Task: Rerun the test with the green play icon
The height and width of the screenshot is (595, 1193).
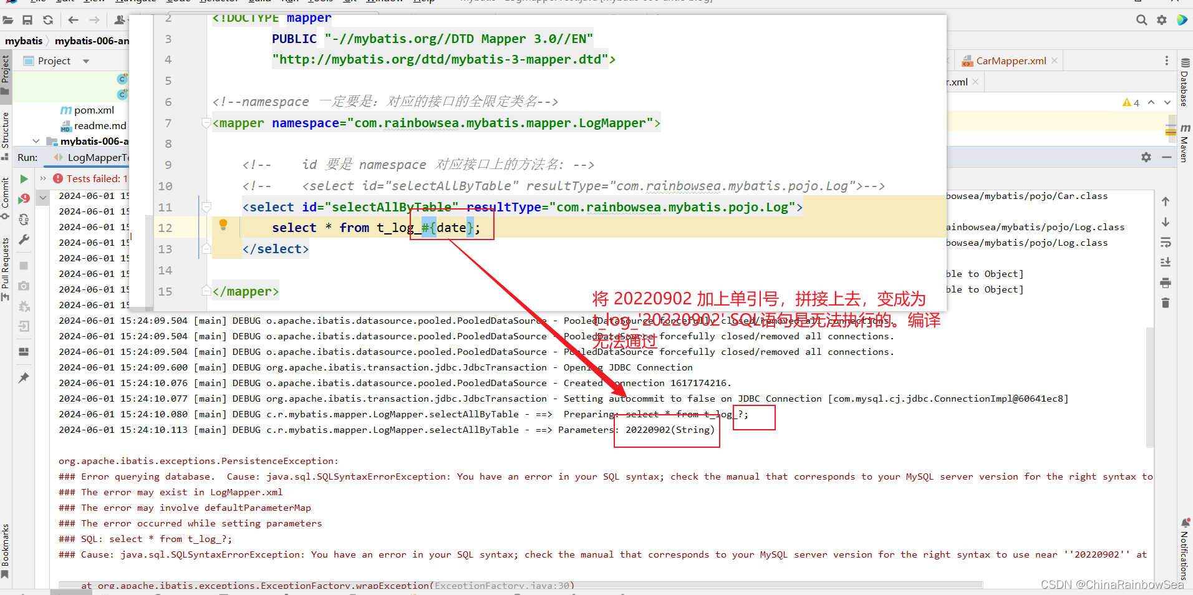Action: [24, 179]
